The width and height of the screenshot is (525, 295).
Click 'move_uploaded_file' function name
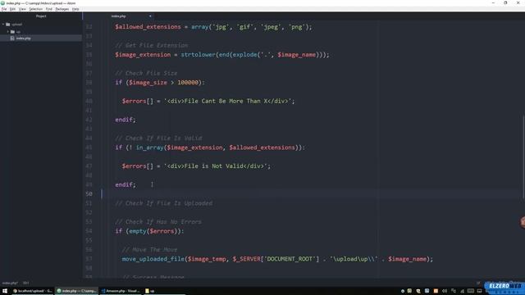153,259
